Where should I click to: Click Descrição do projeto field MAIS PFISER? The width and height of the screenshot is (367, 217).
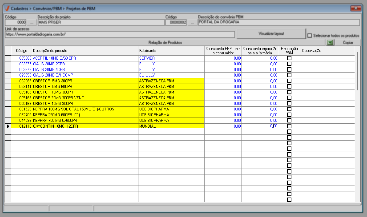pos(101,22)
